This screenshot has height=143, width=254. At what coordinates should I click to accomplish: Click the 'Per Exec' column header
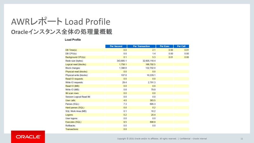coord(164,46)
